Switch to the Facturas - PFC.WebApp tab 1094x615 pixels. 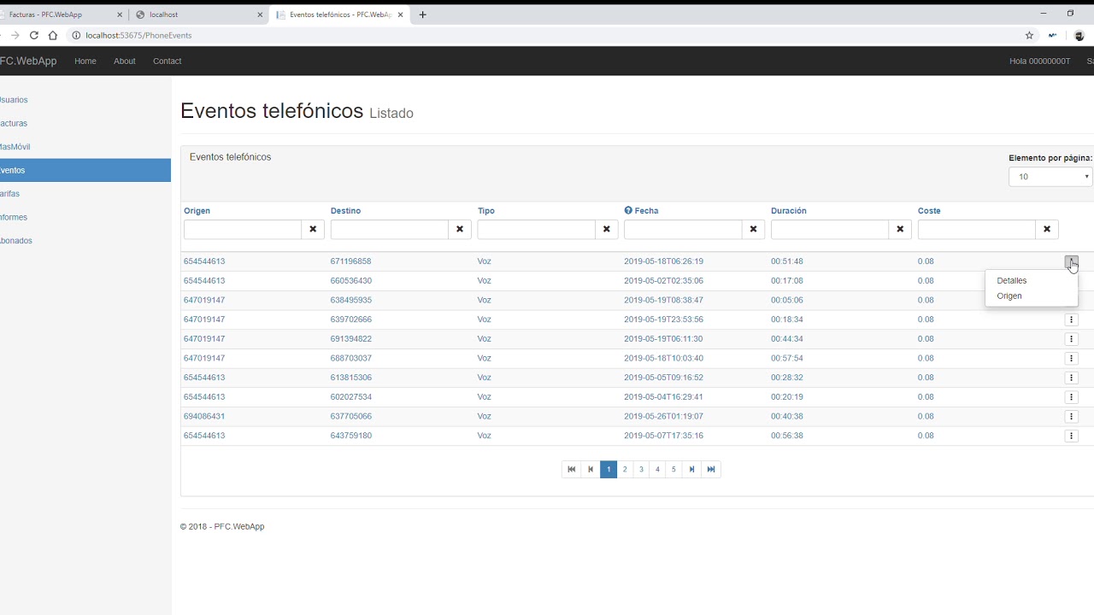tap(62, 15)
